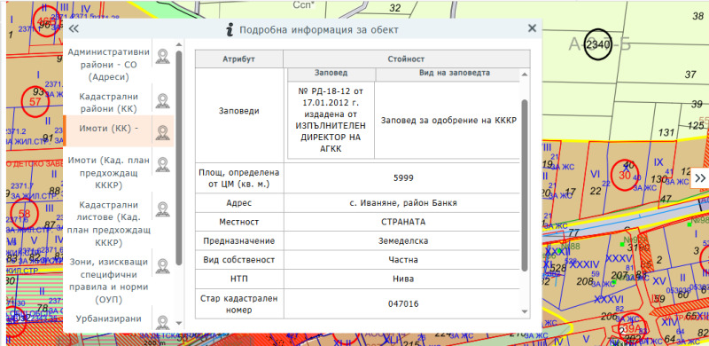This screenshot has width=709, height=346.
Task: Open Административни райони - СО (Адреси) entry
Action: click(x=108, y=64)
